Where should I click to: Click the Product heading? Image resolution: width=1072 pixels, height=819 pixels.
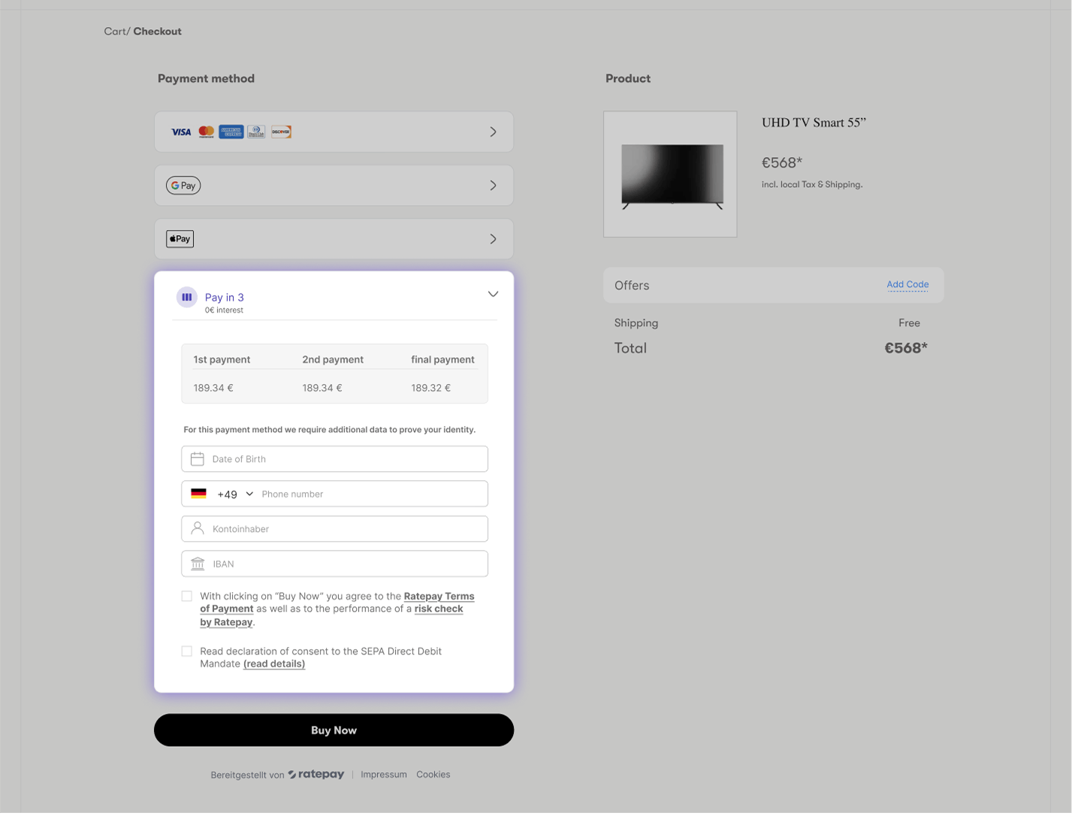click(x=628, y=78)
